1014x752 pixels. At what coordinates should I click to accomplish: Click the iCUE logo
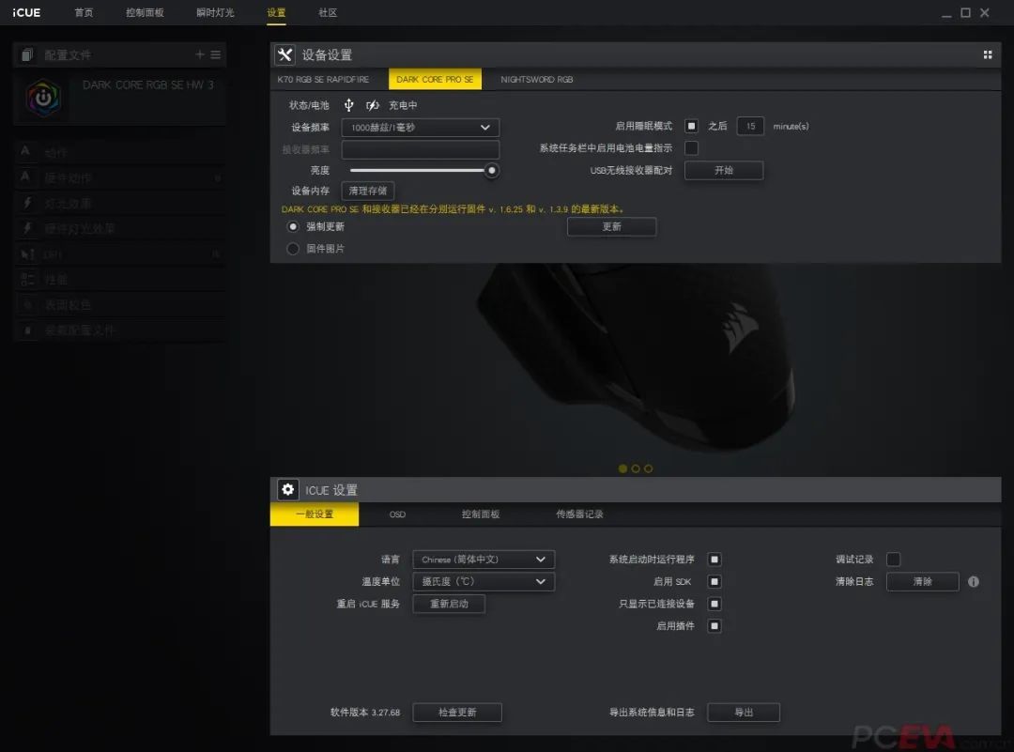[x=26, y=12]
